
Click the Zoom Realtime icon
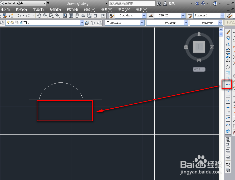pos(45,16)
